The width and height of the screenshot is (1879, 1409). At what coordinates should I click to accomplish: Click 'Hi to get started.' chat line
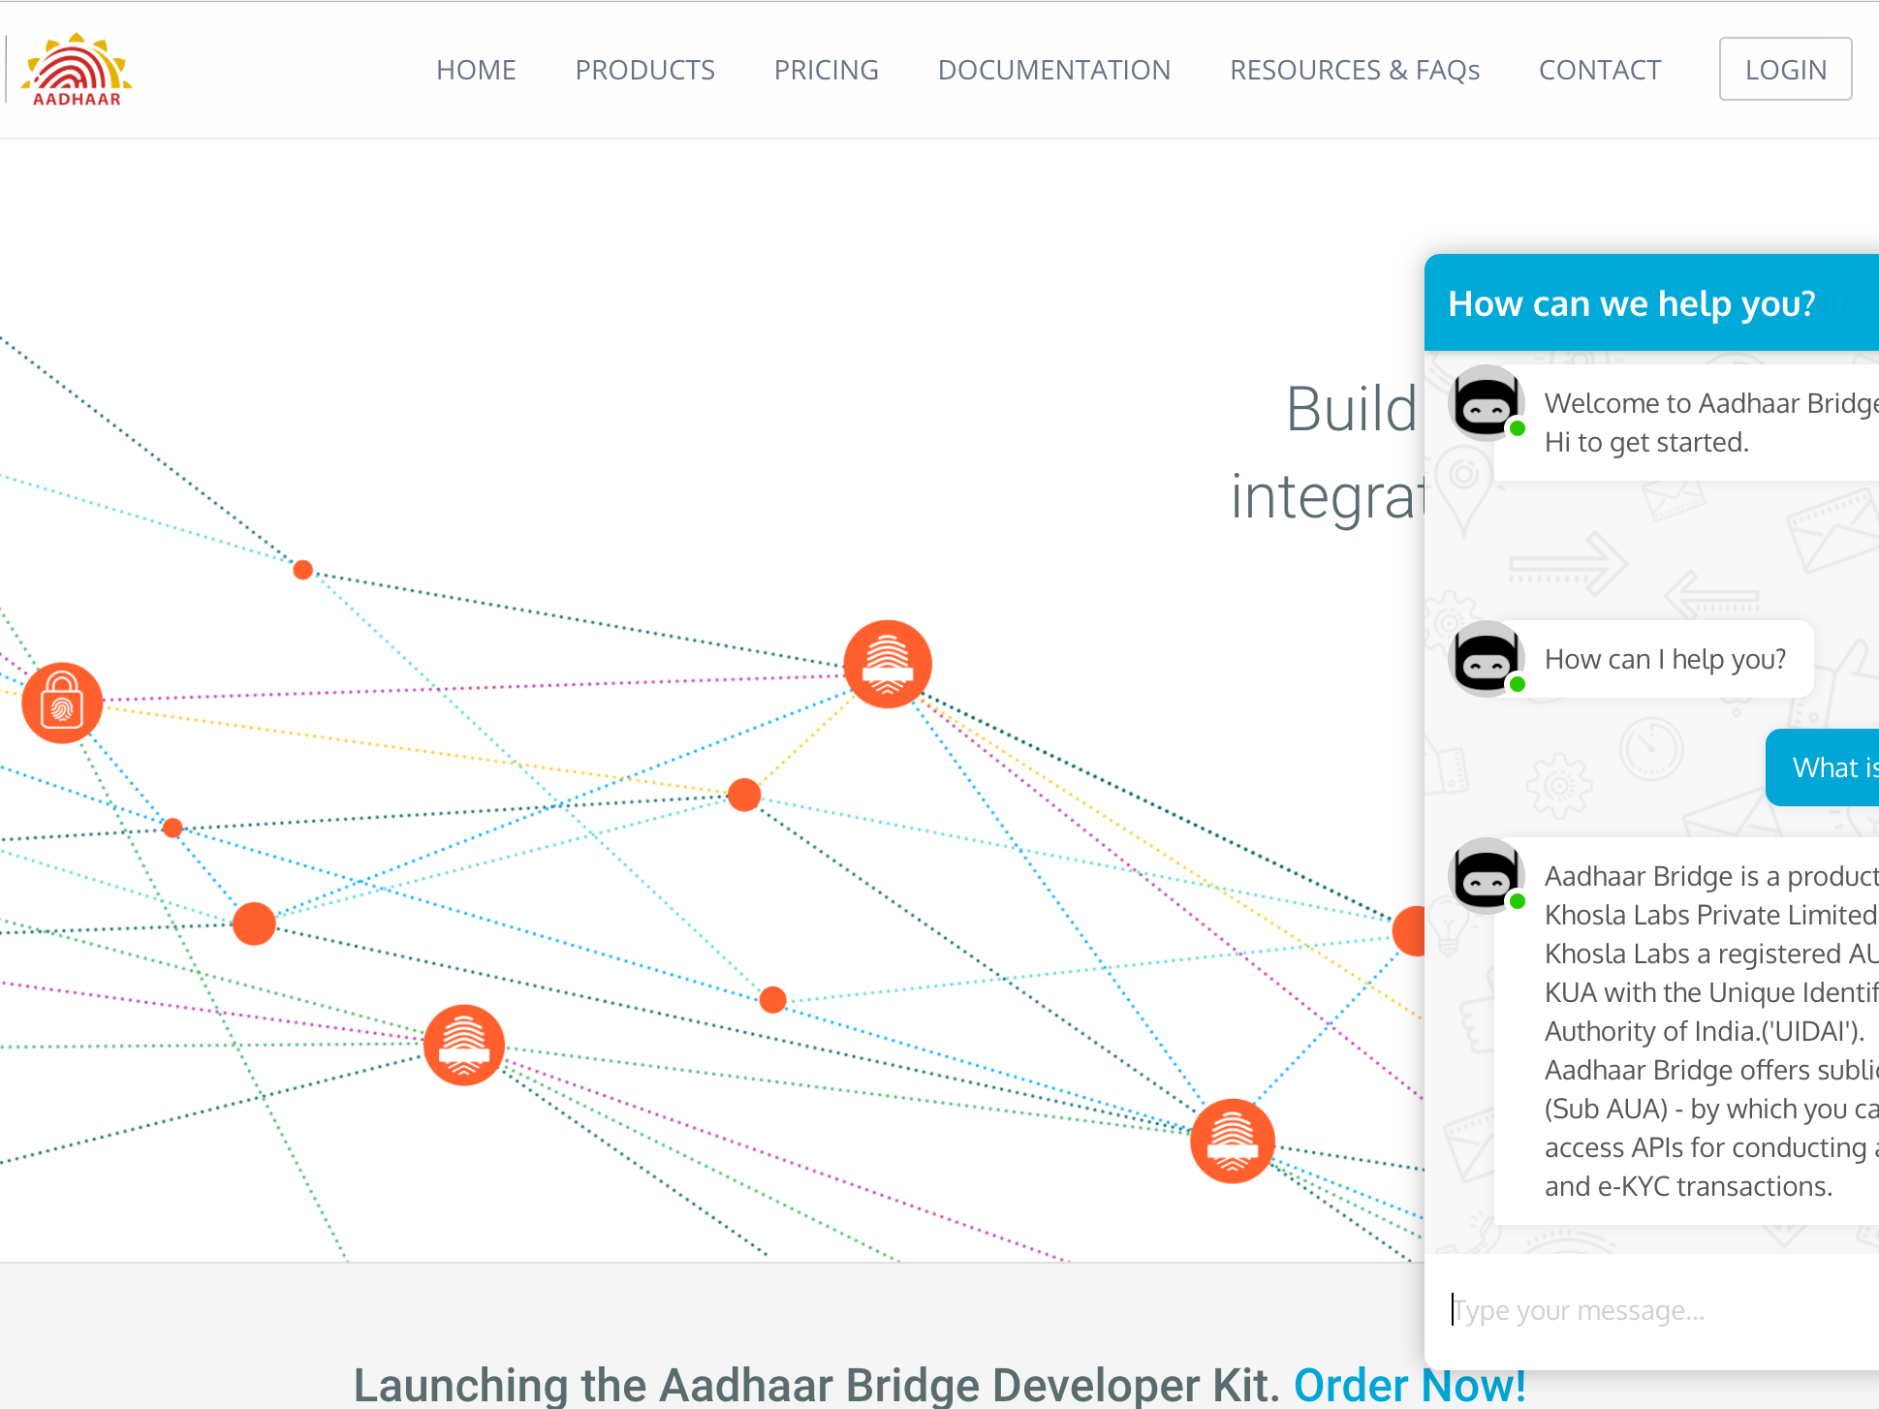click(1646, 442)
